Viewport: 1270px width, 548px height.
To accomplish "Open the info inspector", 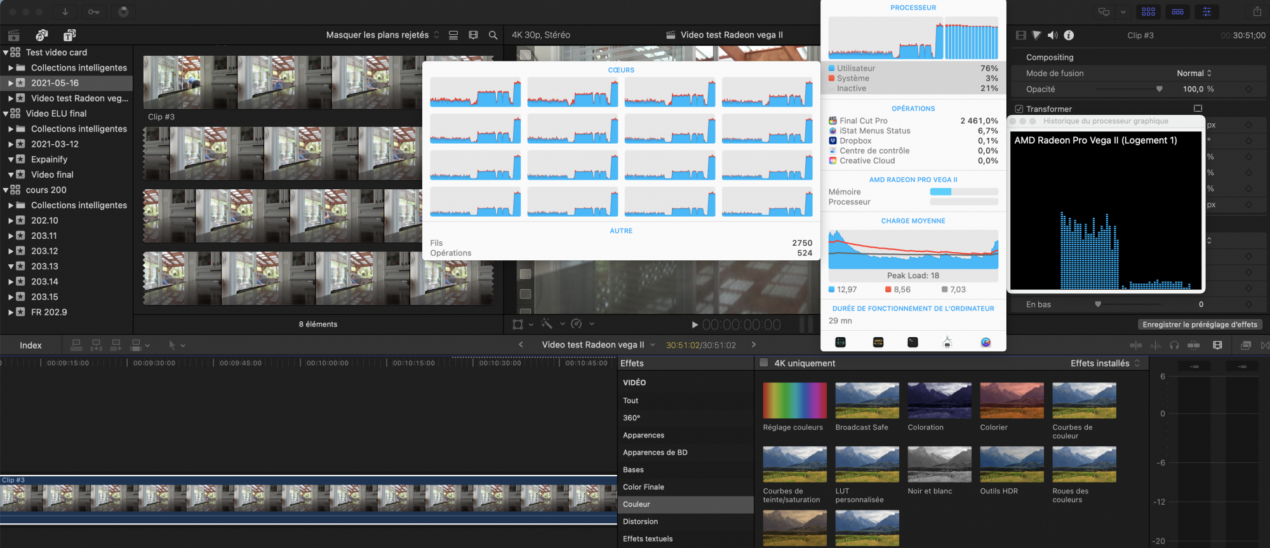I will [x=1069, y=35].
